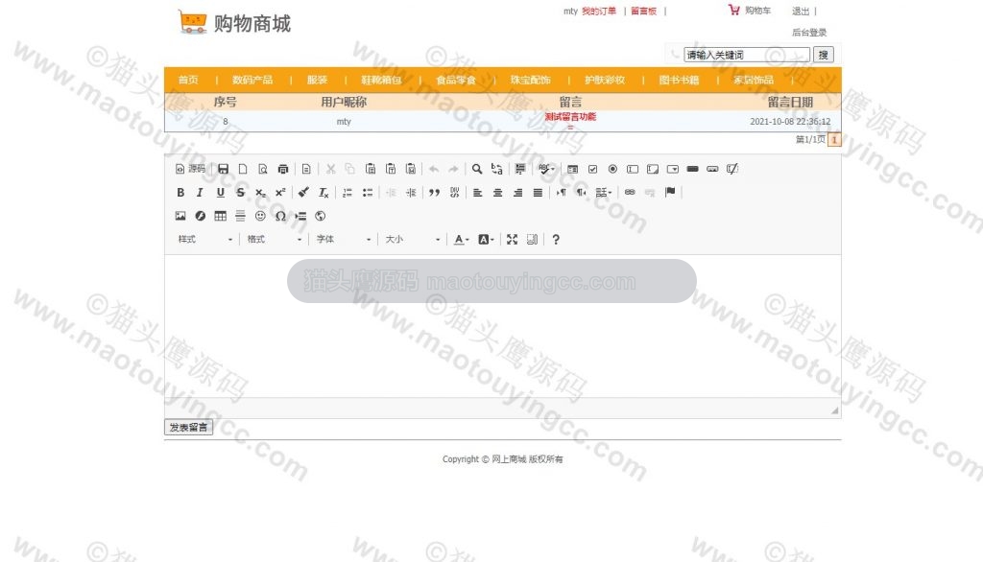Insert a Textarea form element
The width and height of the screenshot is (983, 562).
[x=653, y=169]
